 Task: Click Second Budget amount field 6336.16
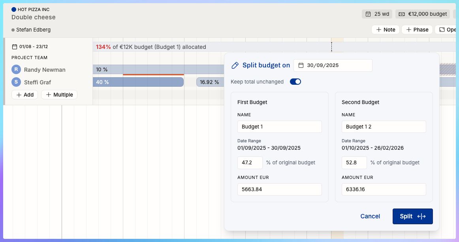tap(384, 189)
